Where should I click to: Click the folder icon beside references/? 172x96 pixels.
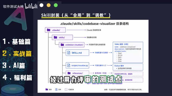[69, 73]
